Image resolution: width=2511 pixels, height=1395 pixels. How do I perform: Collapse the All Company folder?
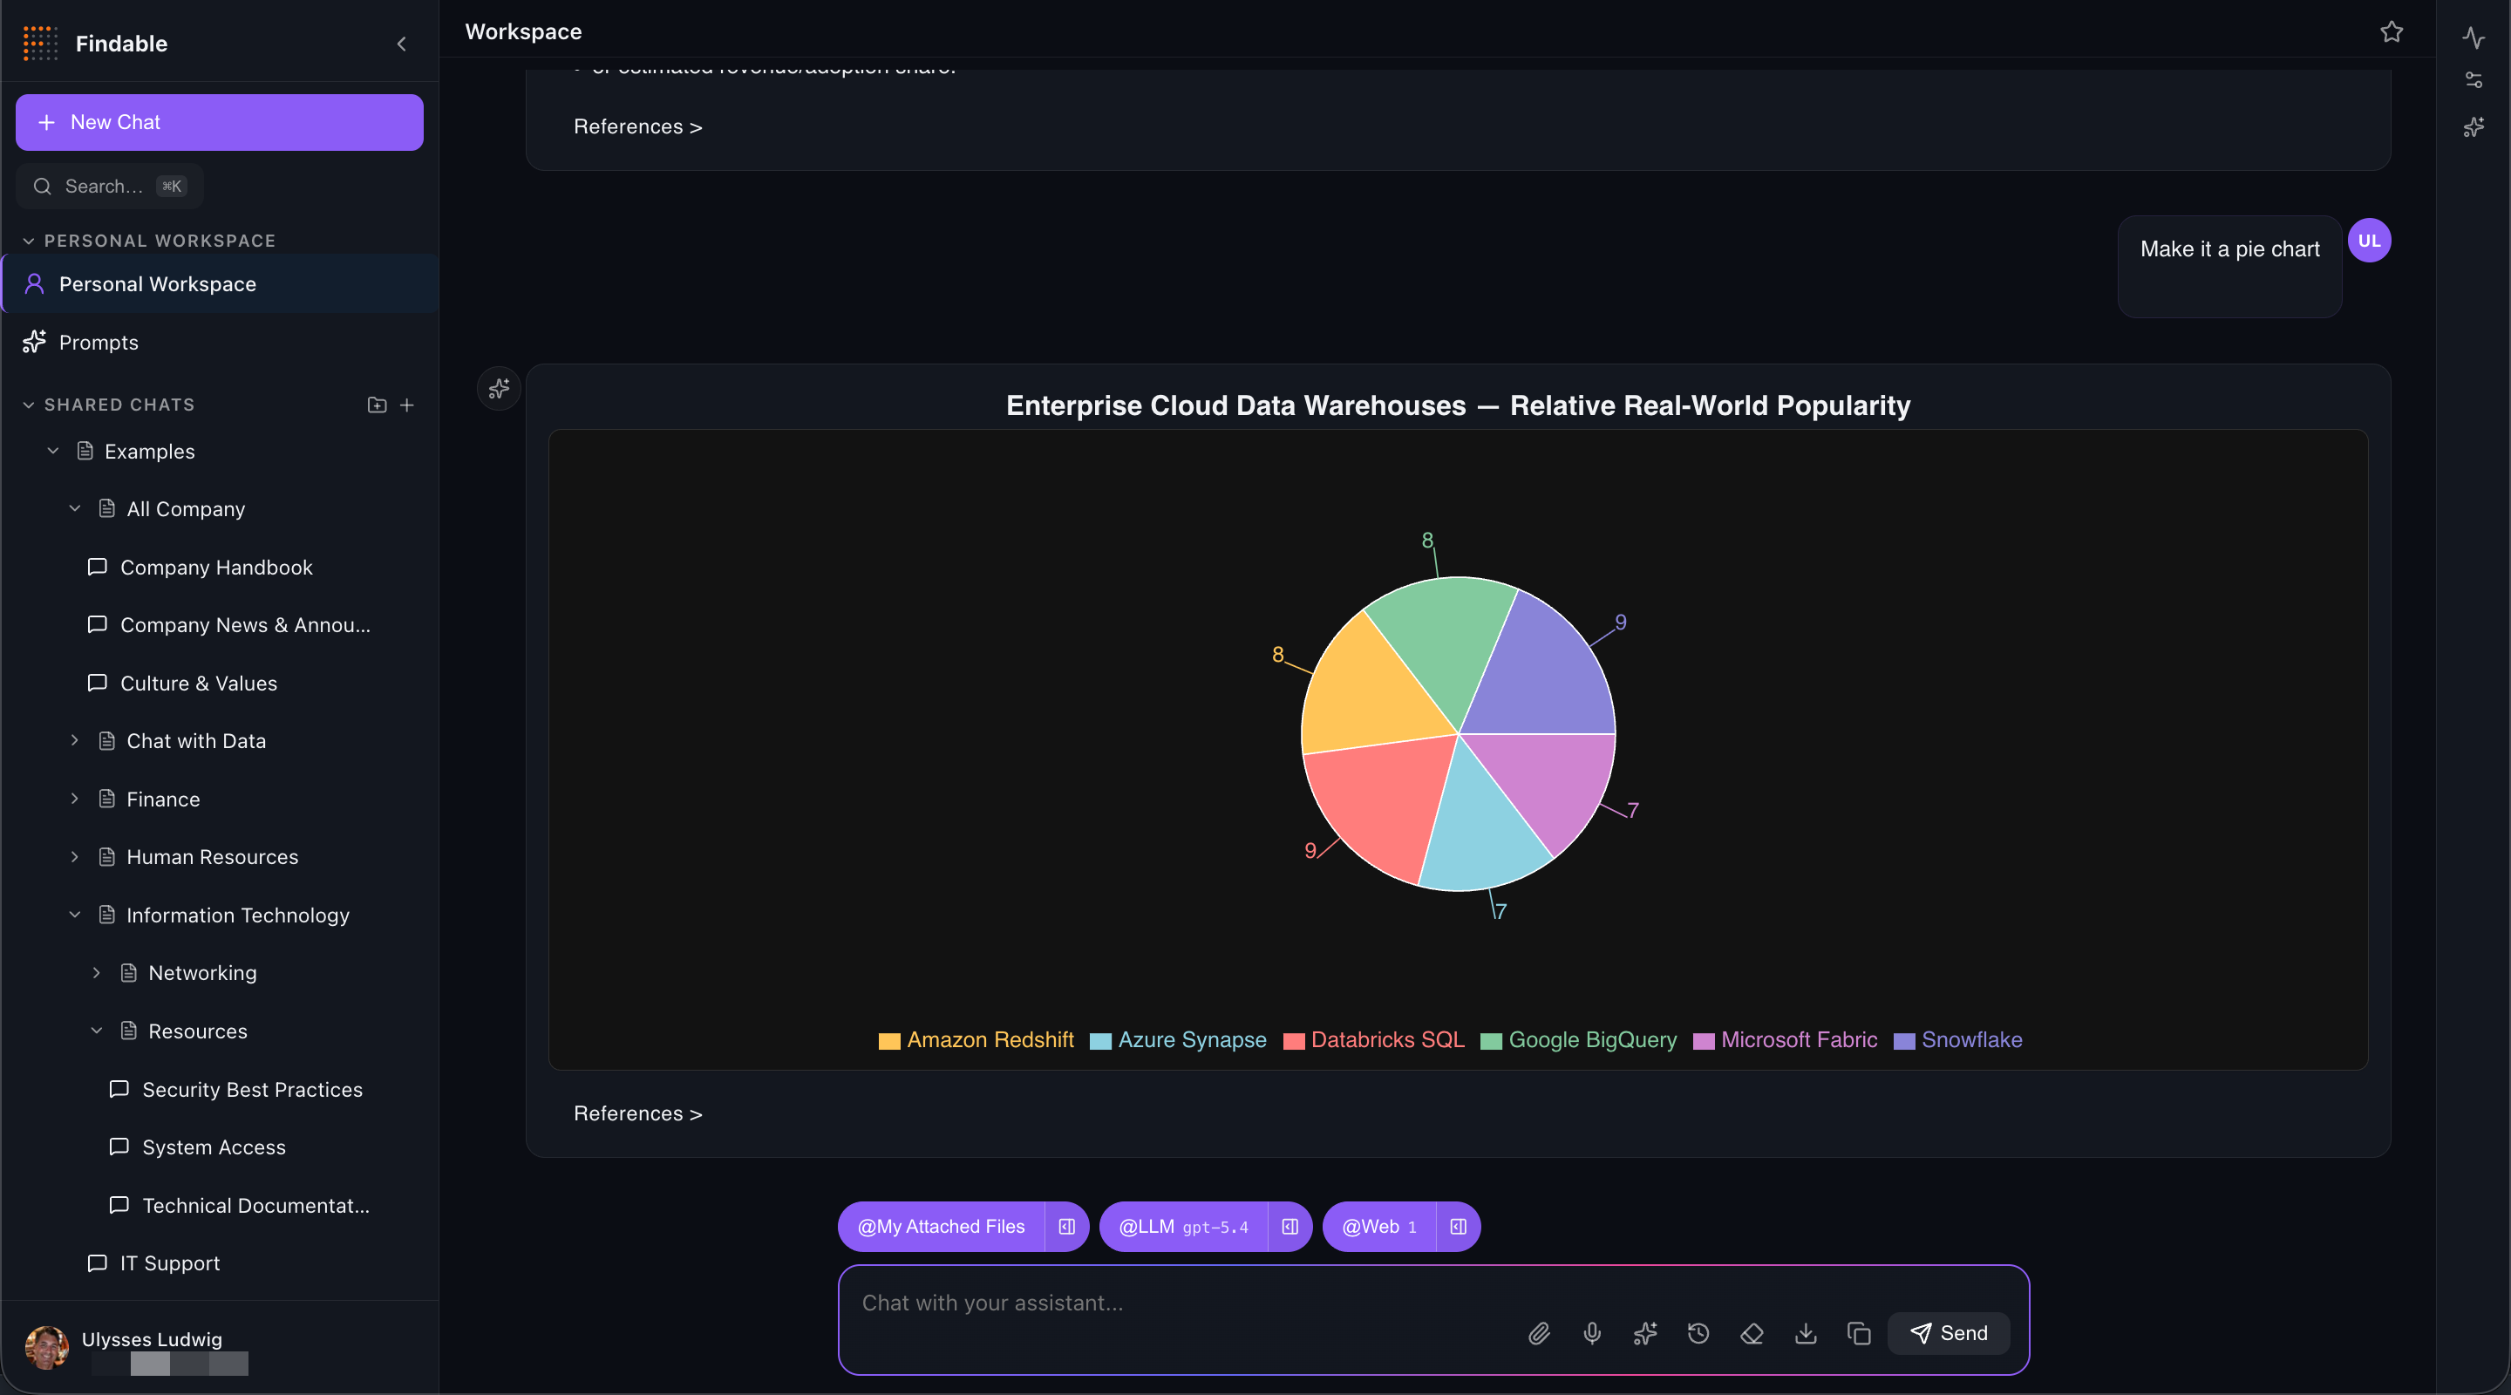pos(75,508)
